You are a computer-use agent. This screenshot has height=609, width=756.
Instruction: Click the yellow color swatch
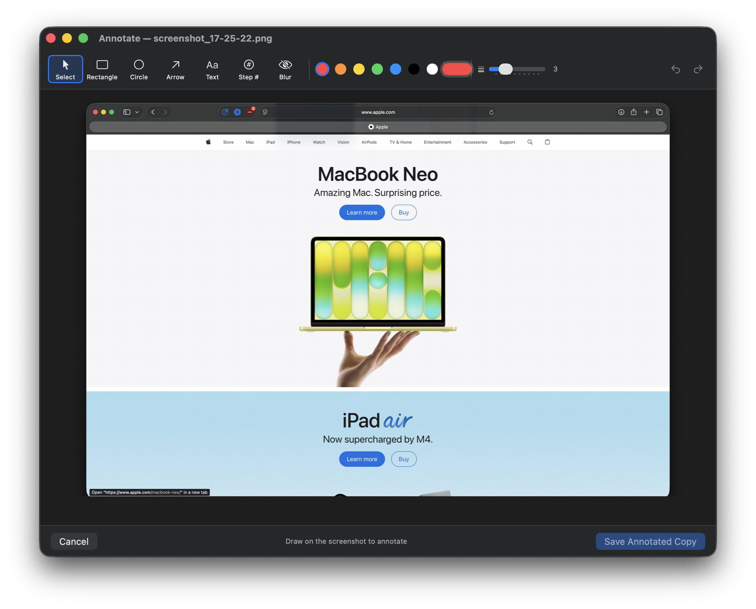359,69
